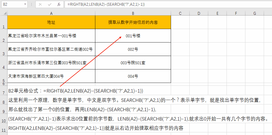
Task: Select row 5 header
Action: pyautogui.click(x=4, y=76)
